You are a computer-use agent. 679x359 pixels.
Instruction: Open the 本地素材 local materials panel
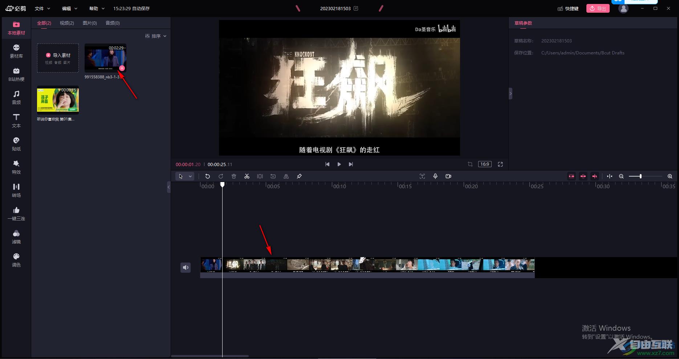[16, 28]
